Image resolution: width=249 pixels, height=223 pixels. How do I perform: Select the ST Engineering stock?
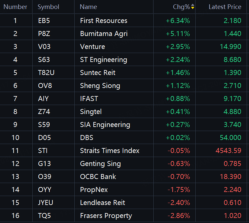(104, 60)
